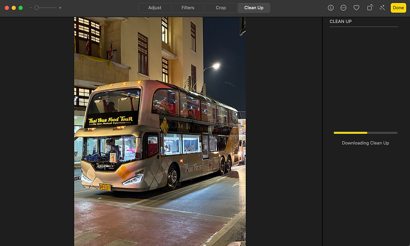Zoom in with the plus icon
The height and width of the screenshot is (246, 410).
(60, 8)
